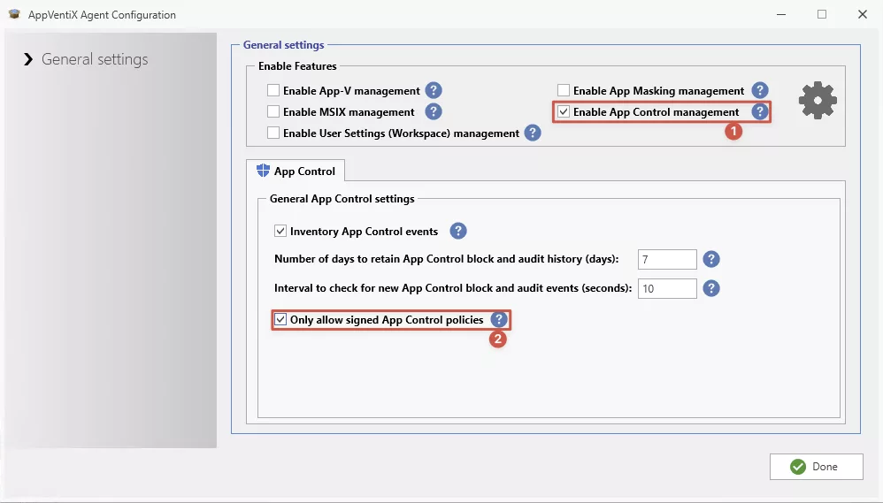
Task: Select General settings in the left panel
Action: [95, 59]
